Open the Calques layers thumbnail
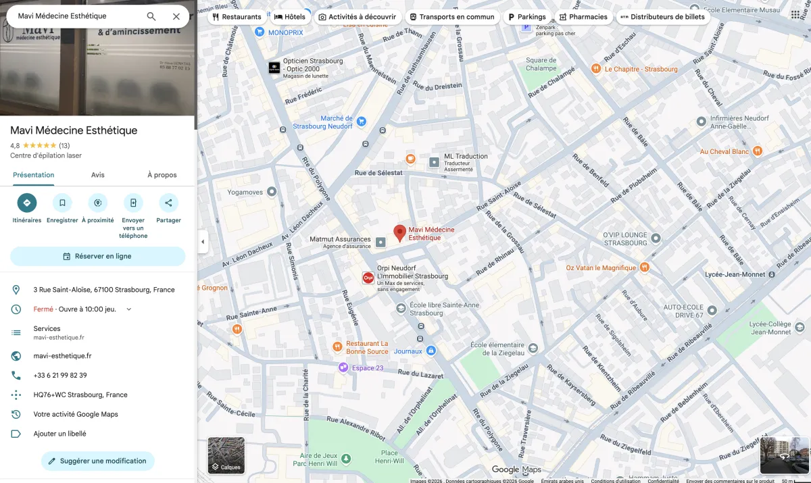This screenshot has height=483, width=811. coord(226,455)
